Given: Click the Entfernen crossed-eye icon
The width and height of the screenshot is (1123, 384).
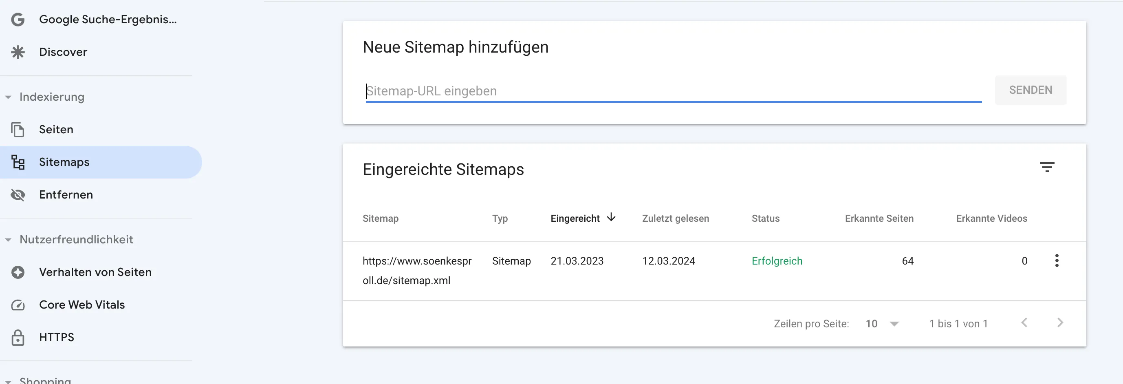Looking at the screenshot, I should click(18, 194).
